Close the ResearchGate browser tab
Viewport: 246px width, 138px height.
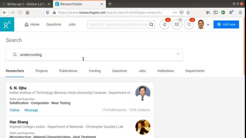click(x=102, y=4)
